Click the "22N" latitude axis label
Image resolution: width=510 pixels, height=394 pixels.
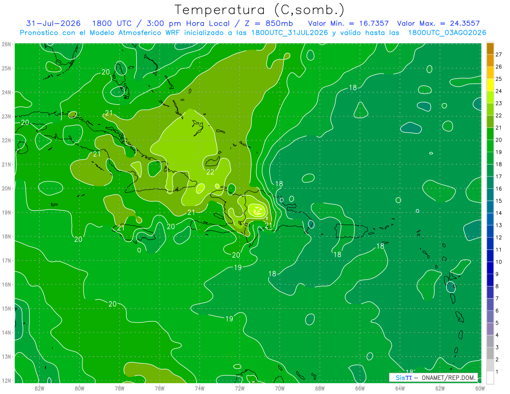[x=6, y=140]
